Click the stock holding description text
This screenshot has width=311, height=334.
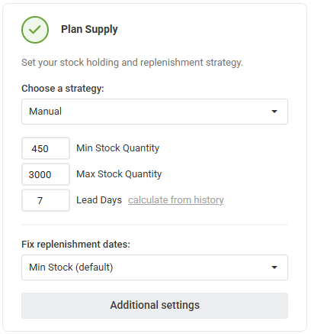point(132,63)
